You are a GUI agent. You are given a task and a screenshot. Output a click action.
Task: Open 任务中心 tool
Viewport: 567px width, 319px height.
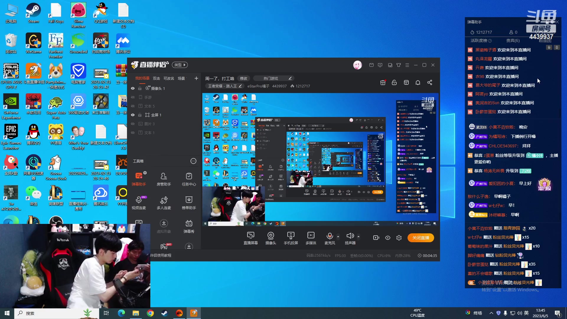tap(189, 179)
